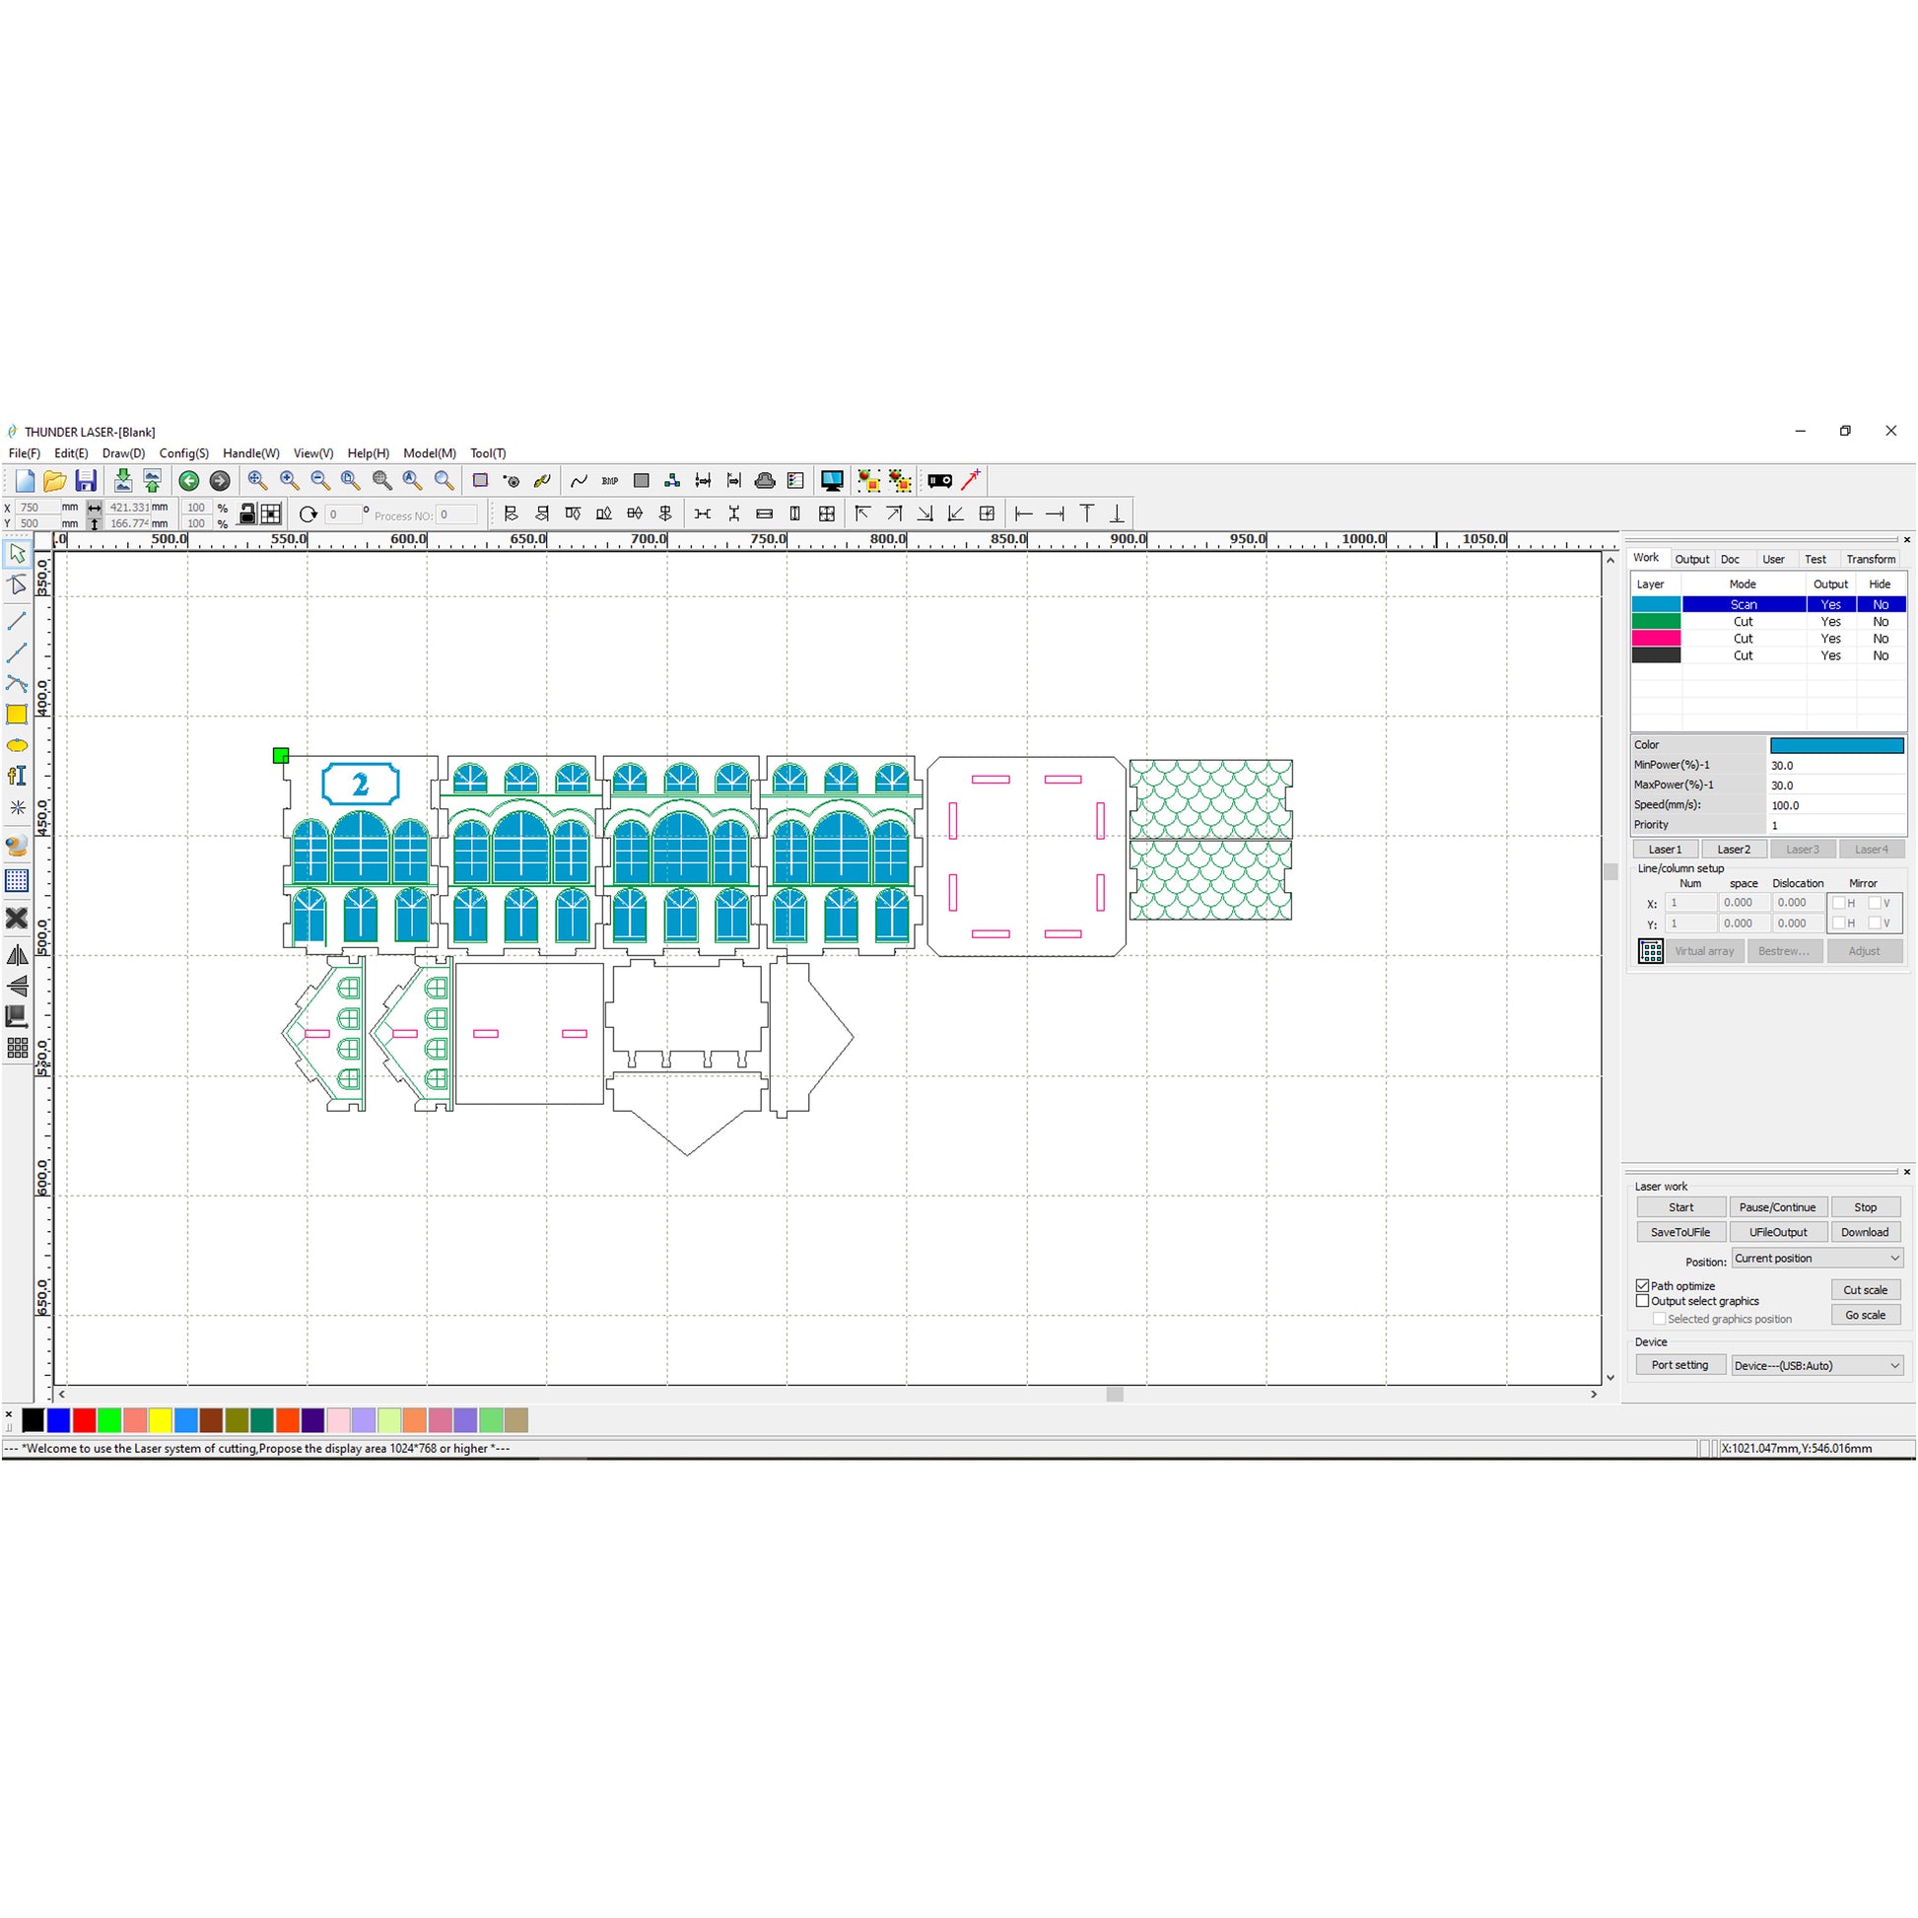Image resolution: width=1918 pixels, height=1918 pixels.
Task: Pick the red swatch in color palette
Action: click(85, 1420)
